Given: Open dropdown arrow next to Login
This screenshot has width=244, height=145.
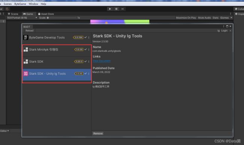Looking at the screenshot, I should (230, 31).
